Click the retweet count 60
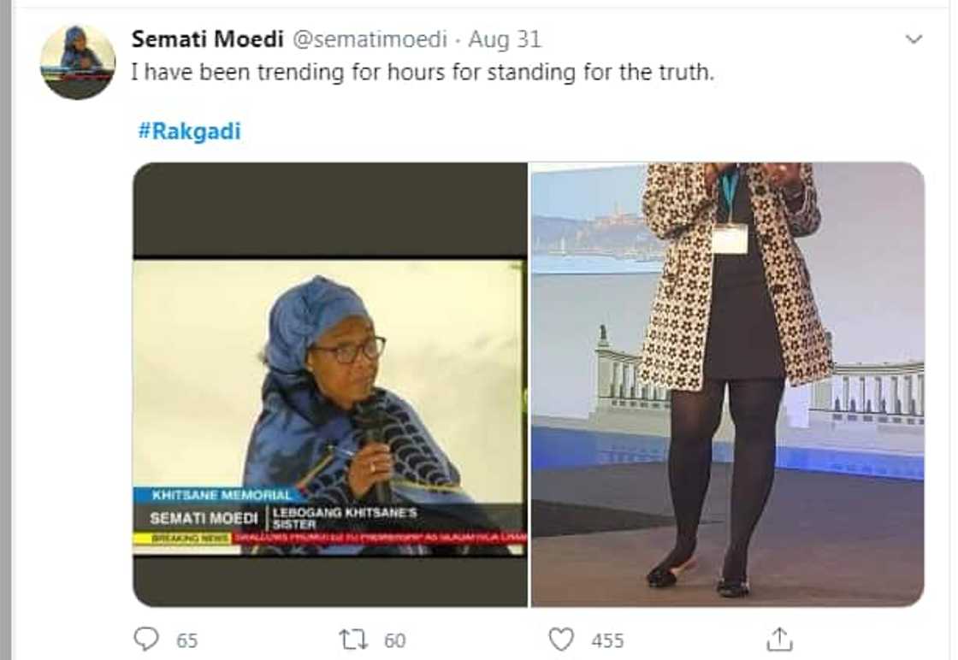 (x=394, y=640)
